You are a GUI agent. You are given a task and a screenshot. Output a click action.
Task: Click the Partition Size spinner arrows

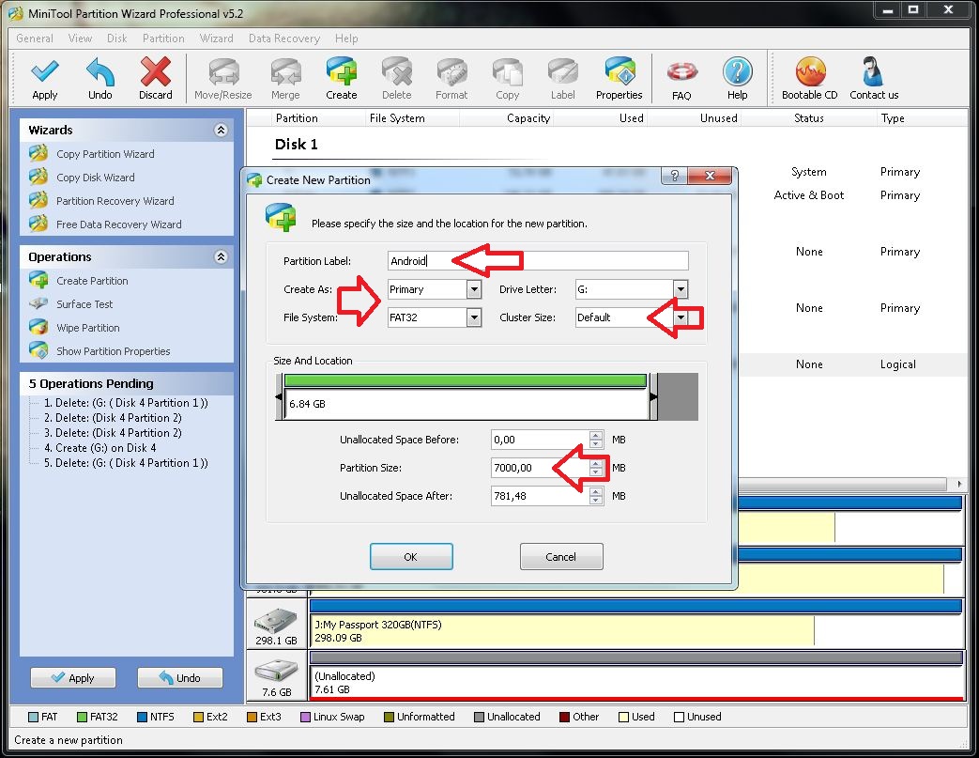[596, 468]
